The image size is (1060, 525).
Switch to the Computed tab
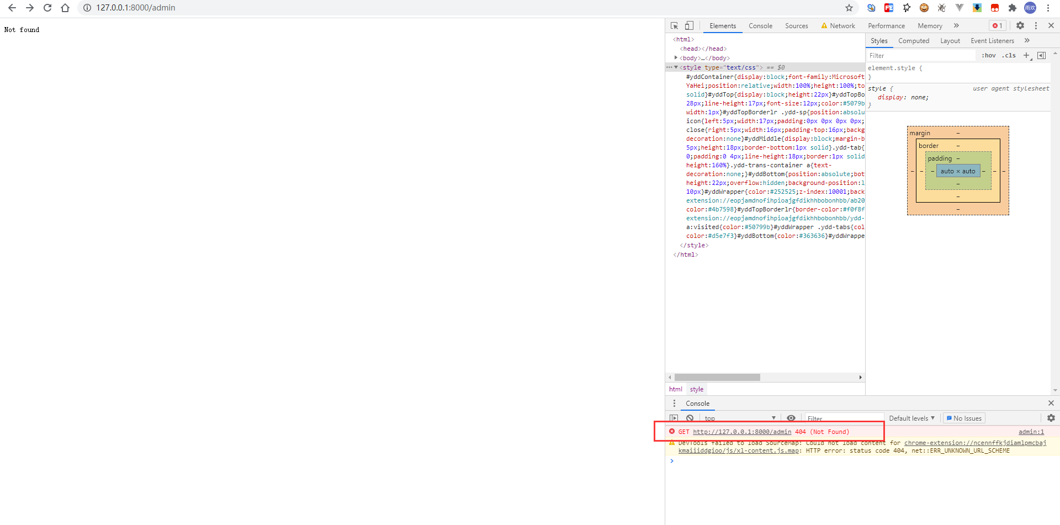[x=914, y=41]
